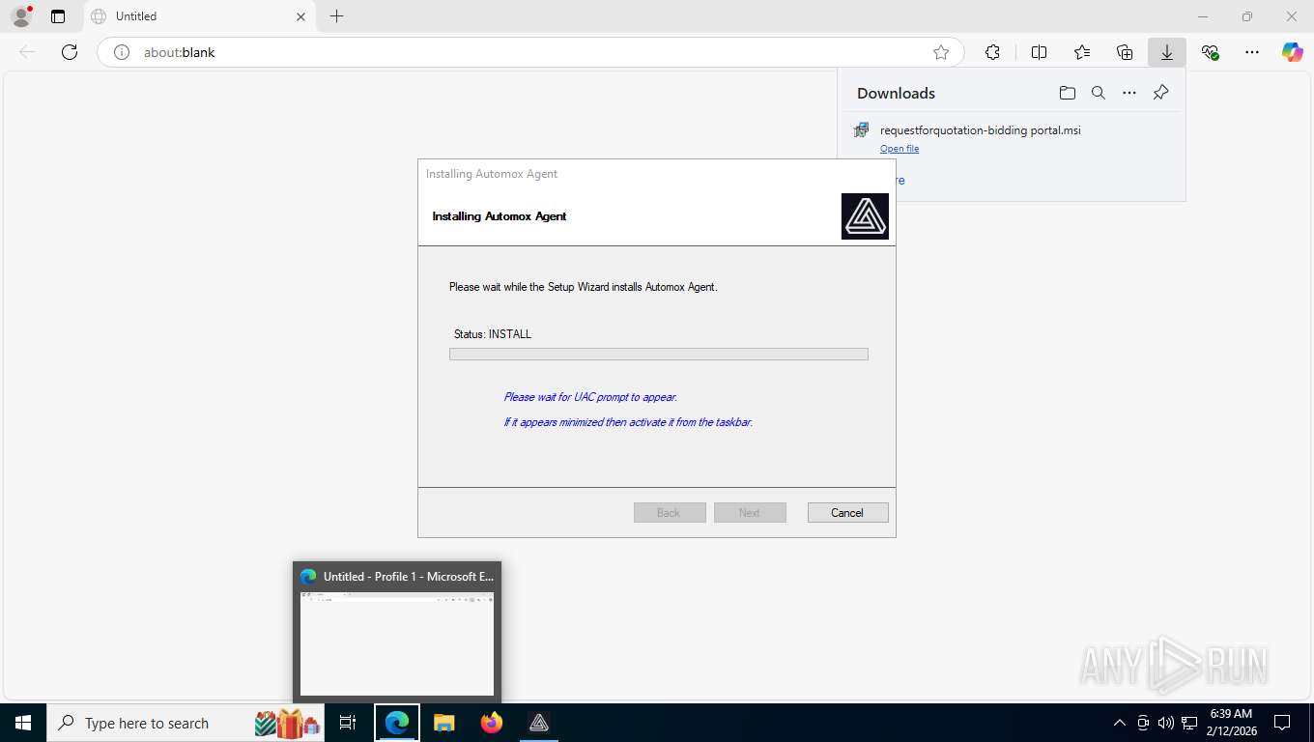Open the tab actions menu icon

tap(58, 16)
